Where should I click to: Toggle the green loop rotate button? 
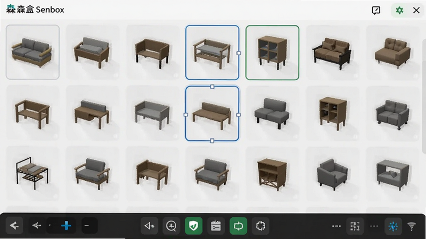click(238, 226)
